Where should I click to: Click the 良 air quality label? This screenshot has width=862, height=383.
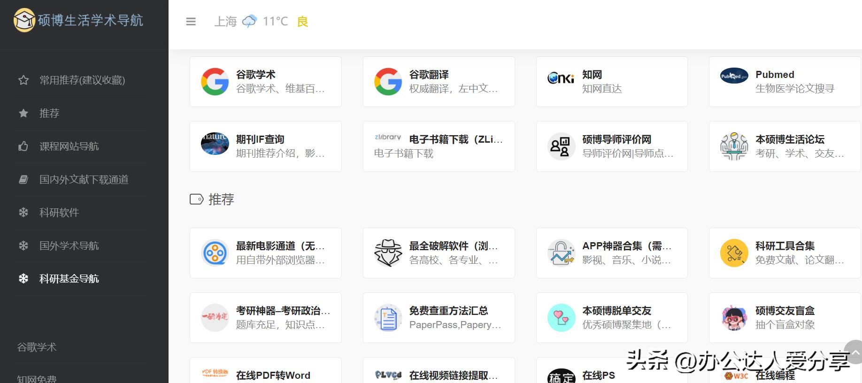click(303, 22)
